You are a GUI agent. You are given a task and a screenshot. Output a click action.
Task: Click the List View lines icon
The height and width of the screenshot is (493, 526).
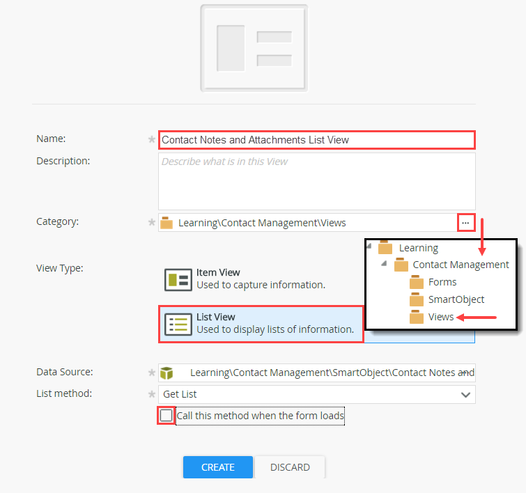[x=178, y=324]
